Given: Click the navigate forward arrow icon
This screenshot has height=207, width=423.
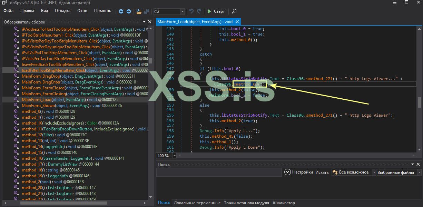Looking at the screenshot, I should coord(129,11).
